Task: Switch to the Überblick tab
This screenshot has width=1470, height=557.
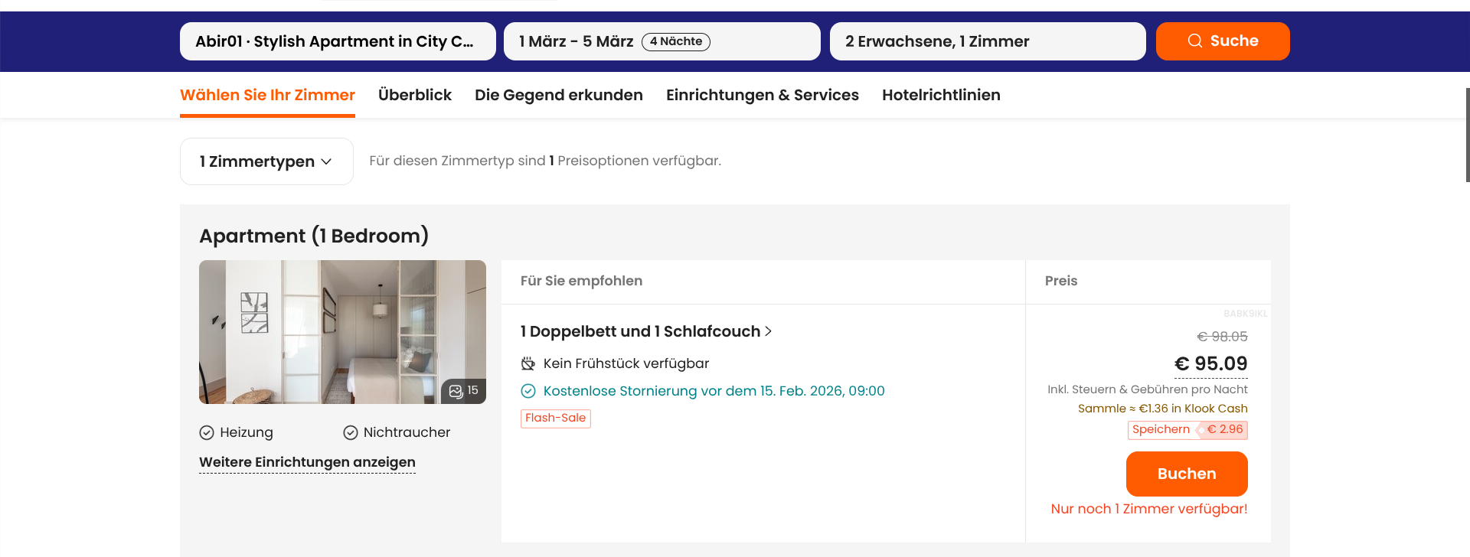Action: 414,95
